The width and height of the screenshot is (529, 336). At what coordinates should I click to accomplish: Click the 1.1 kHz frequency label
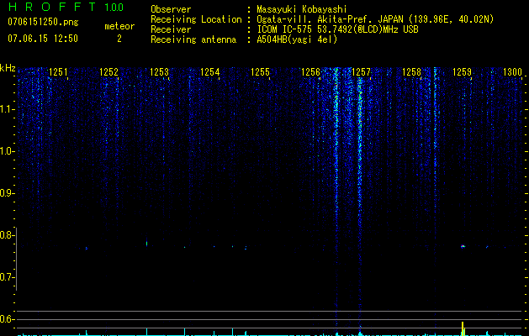tap(6, 109)
